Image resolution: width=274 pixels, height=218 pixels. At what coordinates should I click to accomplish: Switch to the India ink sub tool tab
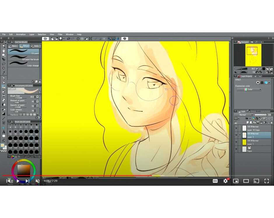click(36, 46)
